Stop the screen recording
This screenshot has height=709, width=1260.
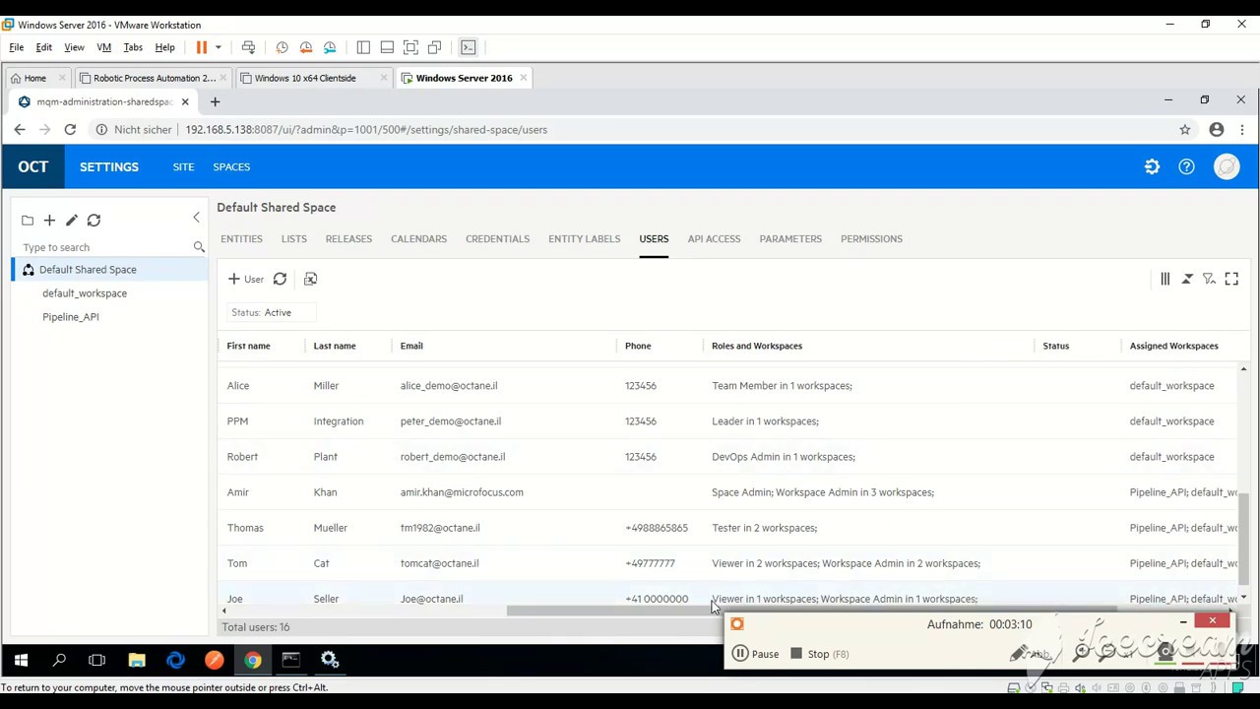click(820, 654)
